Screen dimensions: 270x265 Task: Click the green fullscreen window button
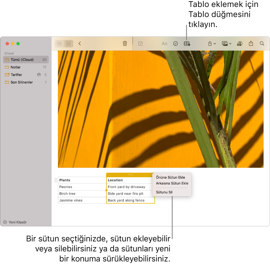(x=18, y=44)
